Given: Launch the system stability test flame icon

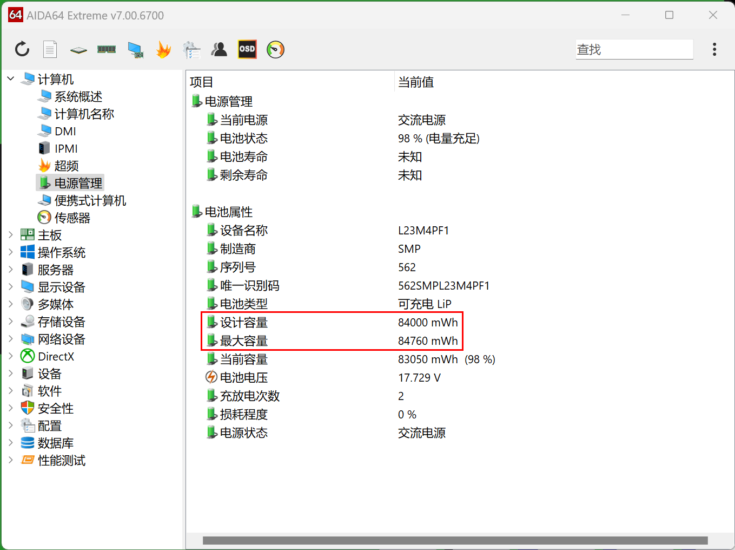Looking at the screenshot, I should point(163,49).
